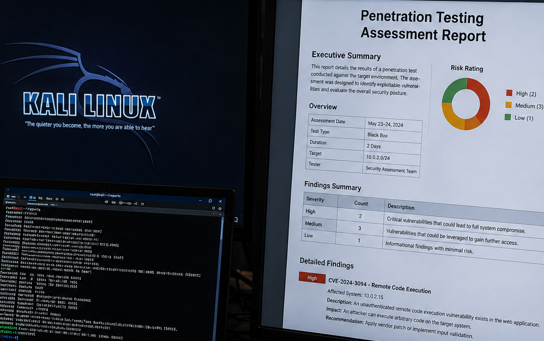Click the Risk Rating donut chart
This screenshot has height=341, width=544.
(466, 103)
